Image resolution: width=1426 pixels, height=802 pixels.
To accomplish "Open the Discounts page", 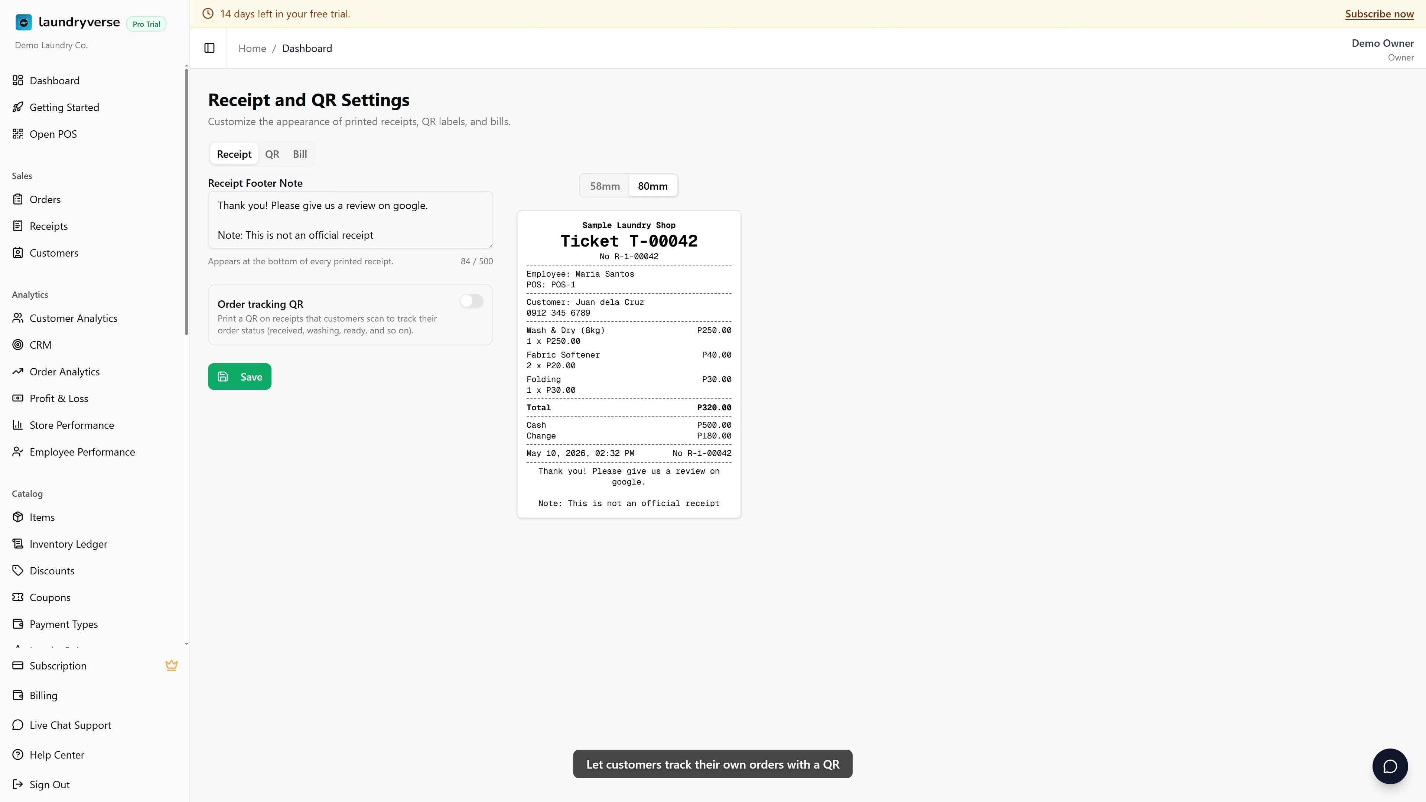I will (x=52, y=571).
